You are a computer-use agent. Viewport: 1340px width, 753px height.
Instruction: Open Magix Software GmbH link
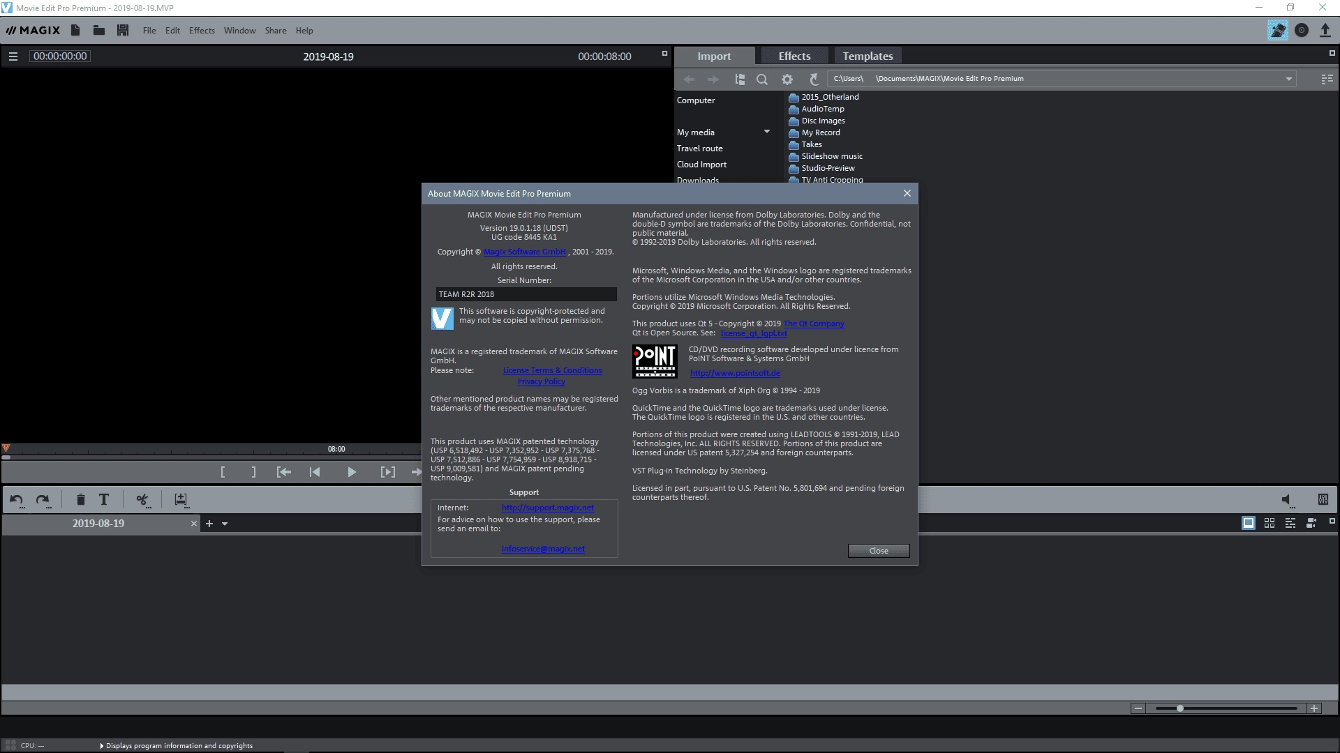point(525,252)
